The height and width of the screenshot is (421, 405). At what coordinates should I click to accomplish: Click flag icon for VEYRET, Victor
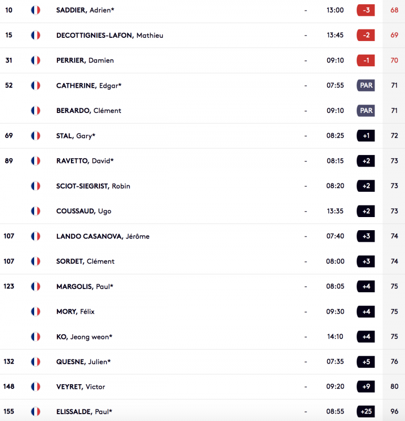point(35,387)
